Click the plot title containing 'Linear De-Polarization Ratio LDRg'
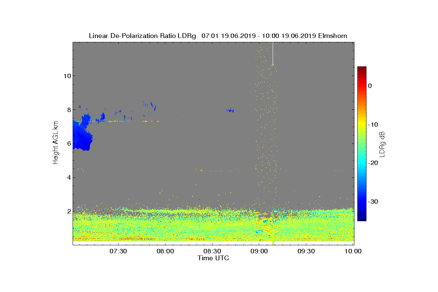Image resolution: width=438 pixels, height=292 pixels. (218, 36)
